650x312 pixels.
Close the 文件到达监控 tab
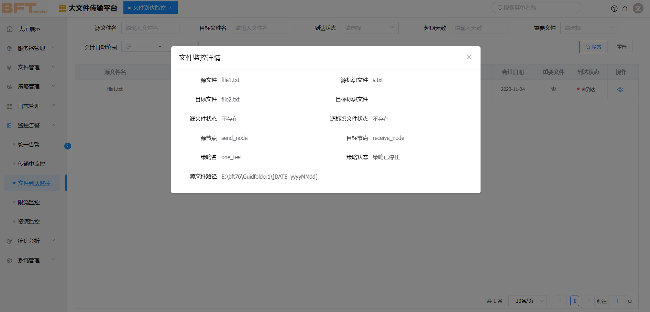[x=170, y=8]
